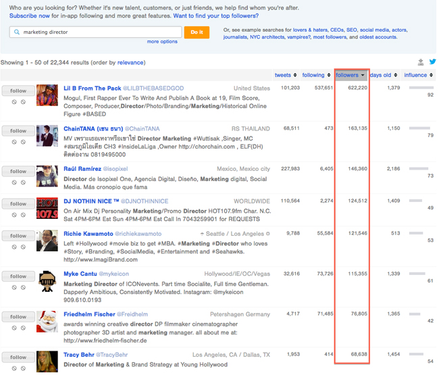The image size is (439, 375).
Task: Follow ChainTANA
Action: coord(18,131)
